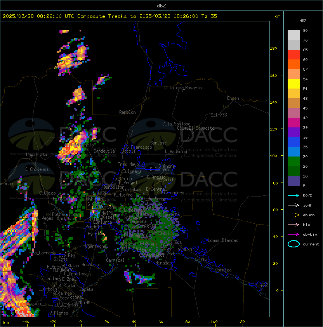Pick the slate purple swatch above 5
323x327 pixels.
(x=293, y=181)
